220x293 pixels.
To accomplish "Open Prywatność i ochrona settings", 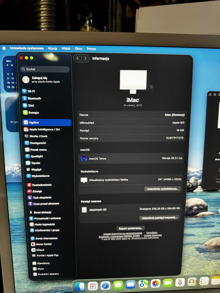I will 45,218.
